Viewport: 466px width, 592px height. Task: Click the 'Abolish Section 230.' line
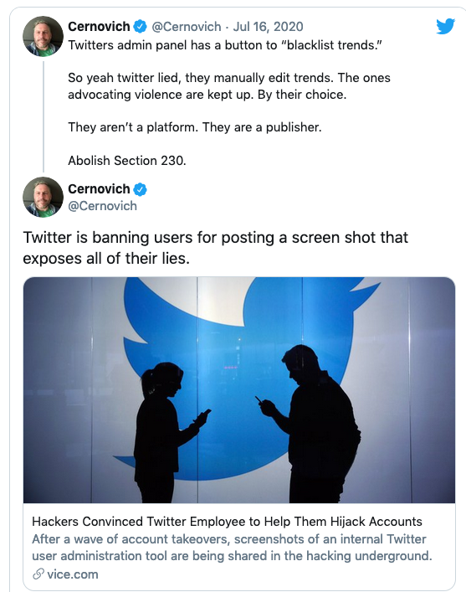tap(127, 161)
